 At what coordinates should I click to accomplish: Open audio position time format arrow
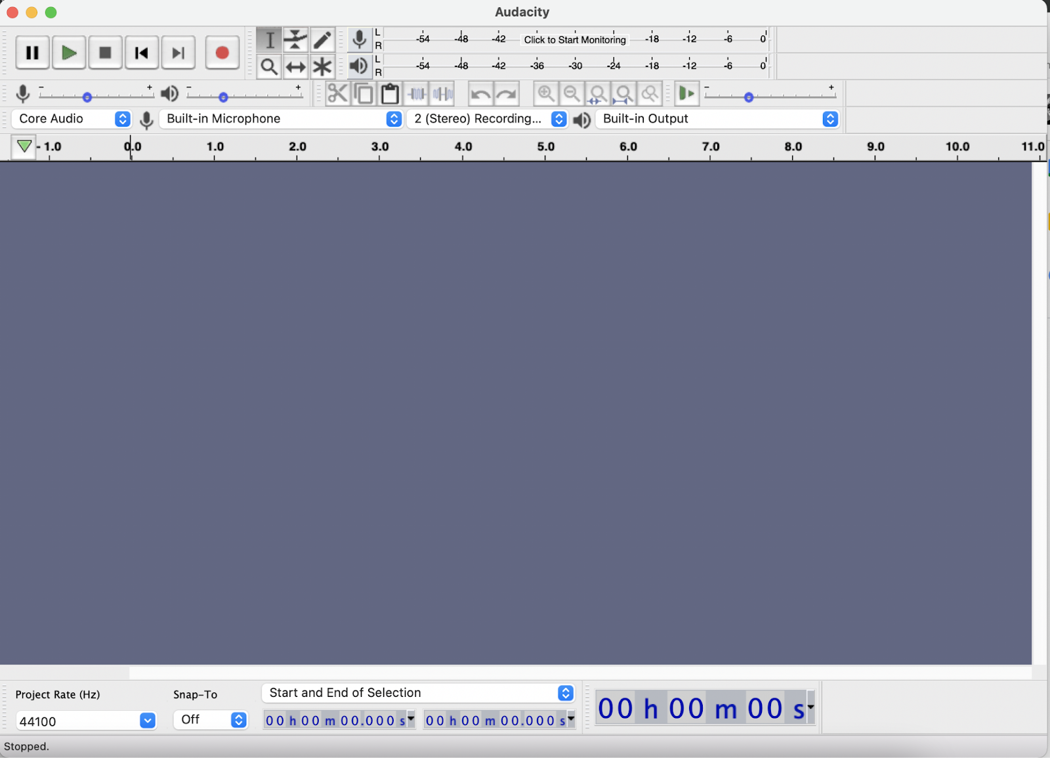pyautogui.click(x=810, y=707)
